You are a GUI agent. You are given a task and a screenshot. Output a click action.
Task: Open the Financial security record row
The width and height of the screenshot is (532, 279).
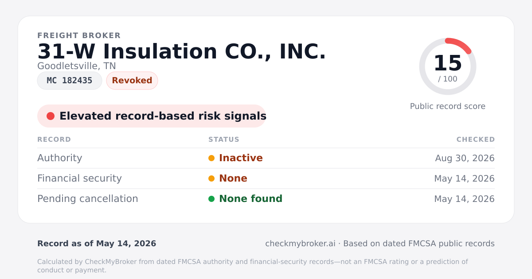pos(266,178)
